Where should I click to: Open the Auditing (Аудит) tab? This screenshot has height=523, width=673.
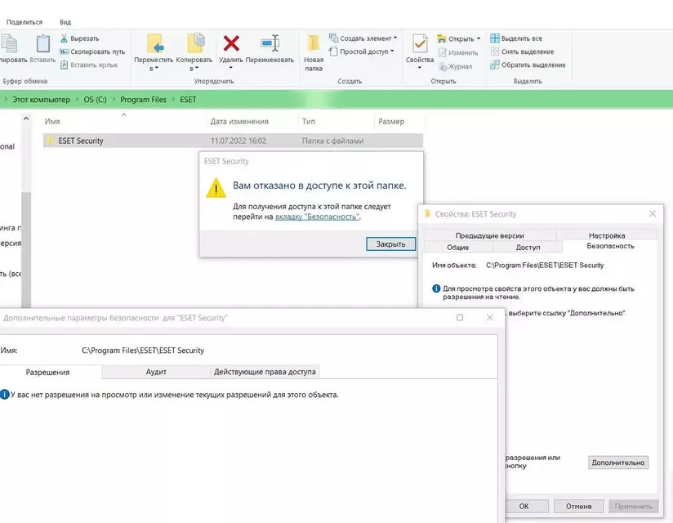point(156,372)
